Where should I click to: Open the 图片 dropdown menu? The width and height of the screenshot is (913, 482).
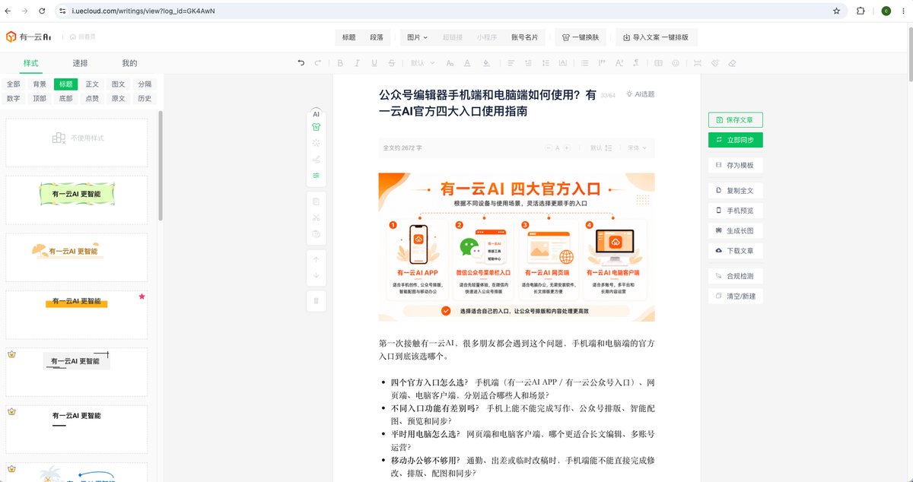[417, 37]
